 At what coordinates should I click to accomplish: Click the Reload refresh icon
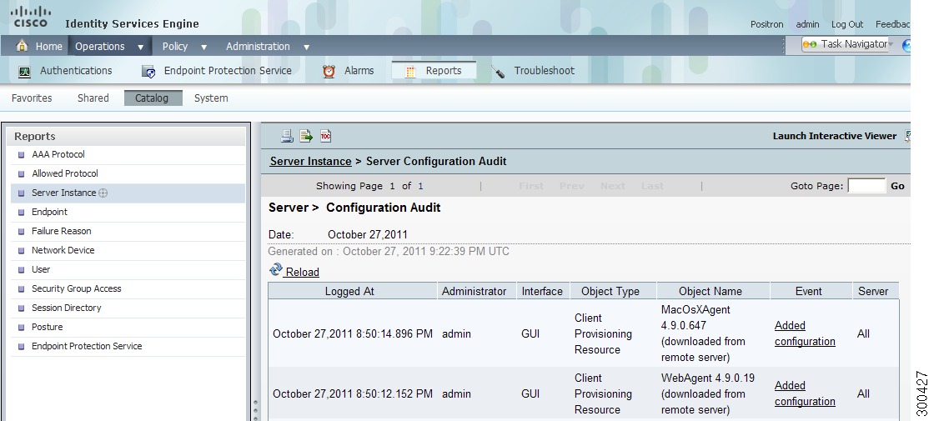pyautogui.click(x=275, y=270)
